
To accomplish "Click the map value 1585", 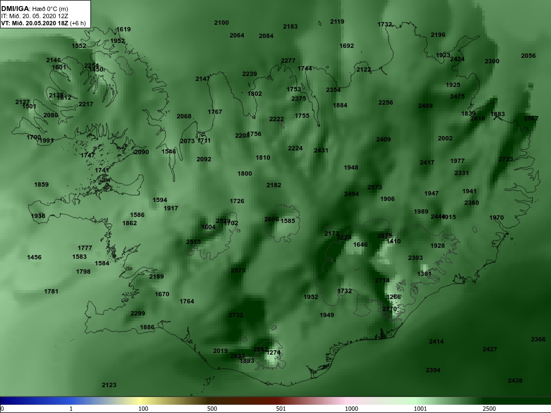I will coord(288,221).
